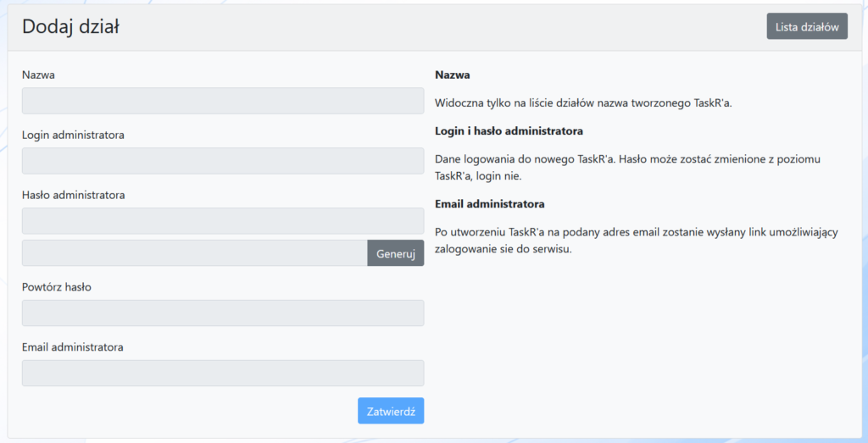Click the Login i hasło administratora help heading
The width and height of the screenshot is (868, 443).
(509, 131)
